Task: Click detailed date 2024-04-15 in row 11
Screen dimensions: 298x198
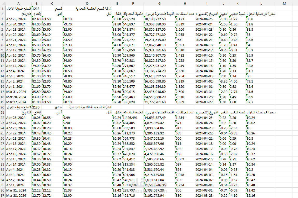Action: 207,61
